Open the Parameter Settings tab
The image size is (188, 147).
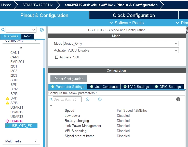tap(68, 87)
